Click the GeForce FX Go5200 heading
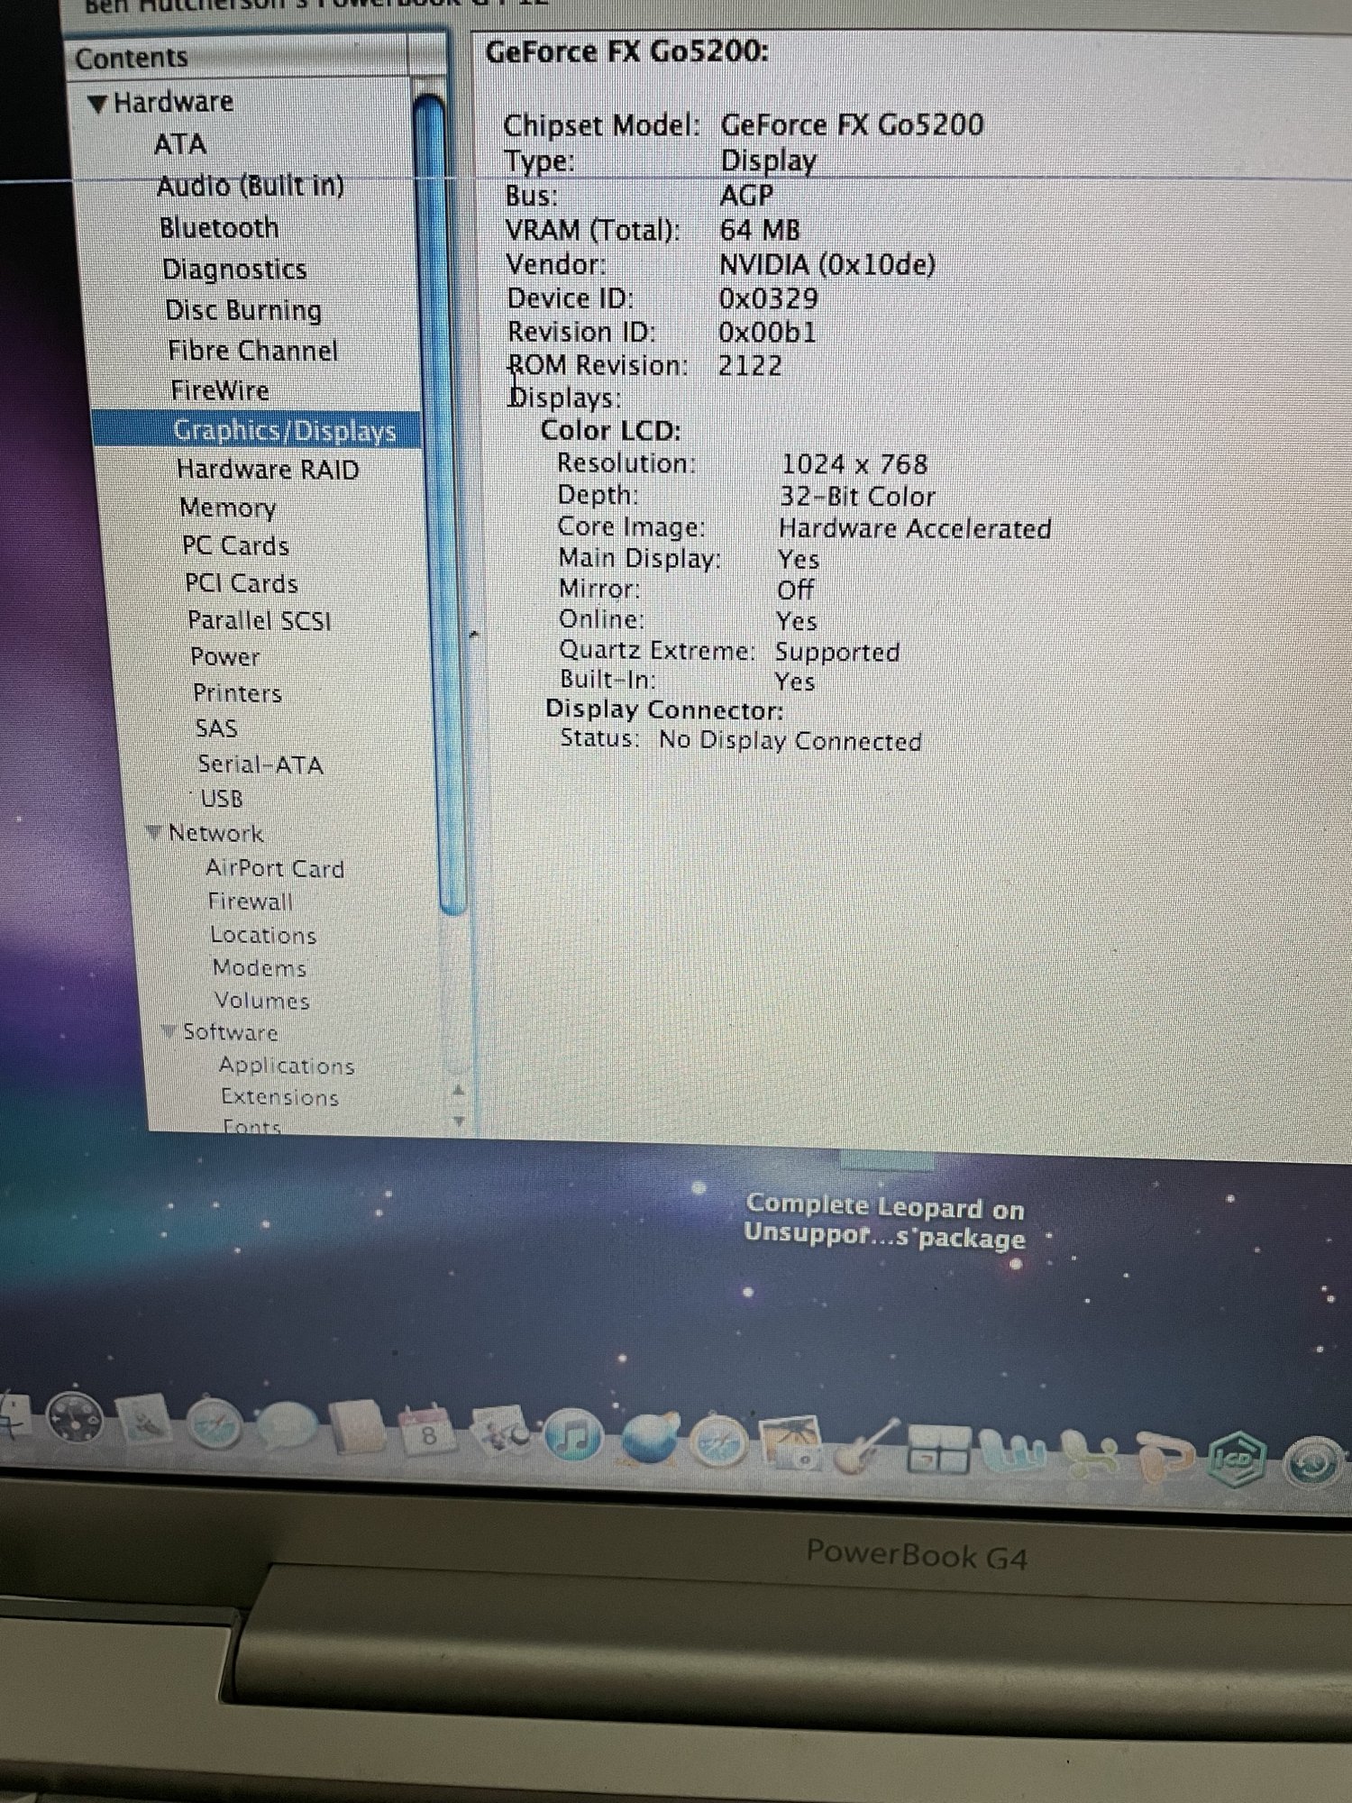 coord(627,51)
